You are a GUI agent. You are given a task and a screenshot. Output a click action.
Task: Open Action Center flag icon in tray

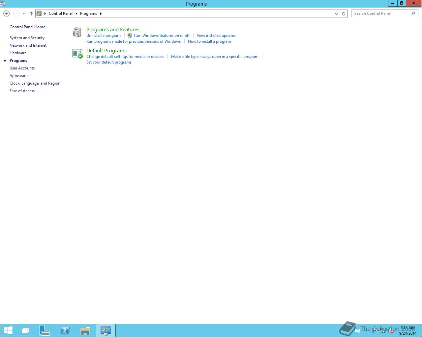pos(375,331)
